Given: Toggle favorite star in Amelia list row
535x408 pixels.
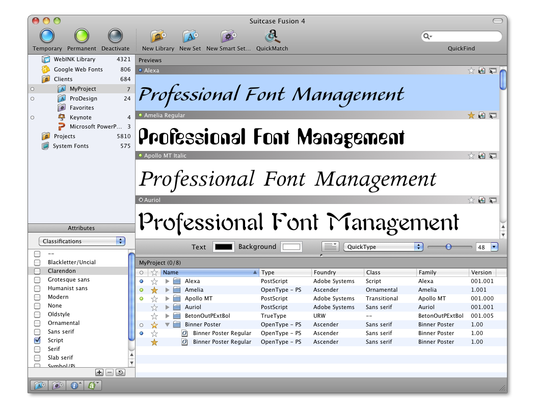Looking at the screenshot, I should 154,290.
